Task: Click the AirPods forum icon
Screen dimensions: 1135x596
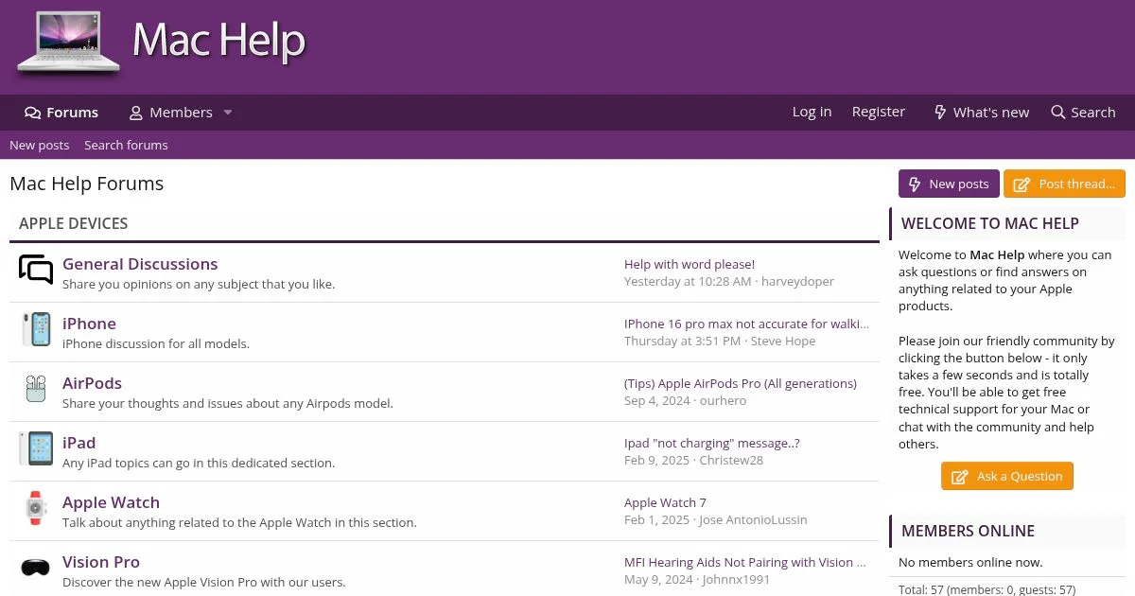Action: pyautogui.click(x=36, y=390)
